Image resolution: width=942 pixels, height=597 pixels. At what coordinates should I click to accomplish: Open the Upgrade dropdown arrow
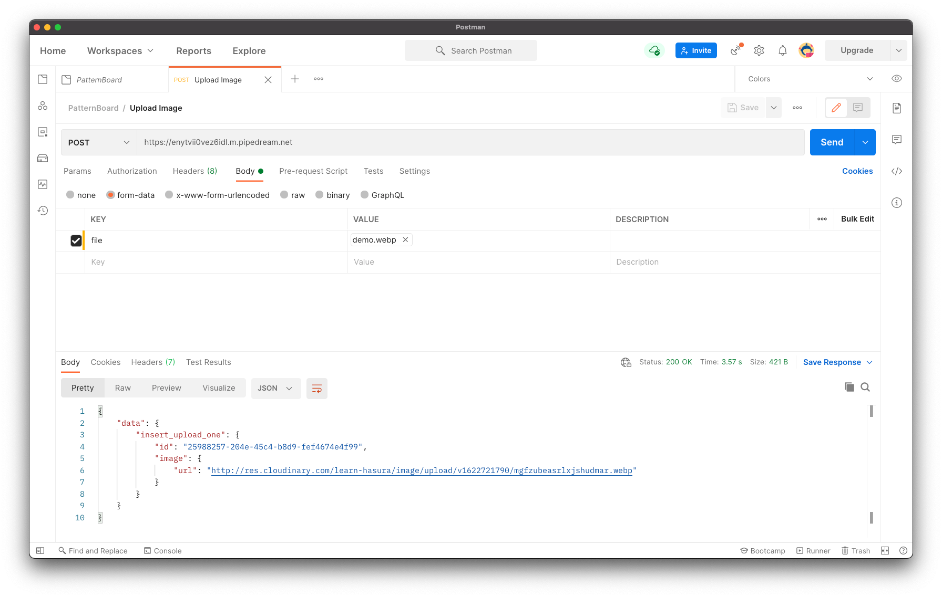tap(899, 50)
